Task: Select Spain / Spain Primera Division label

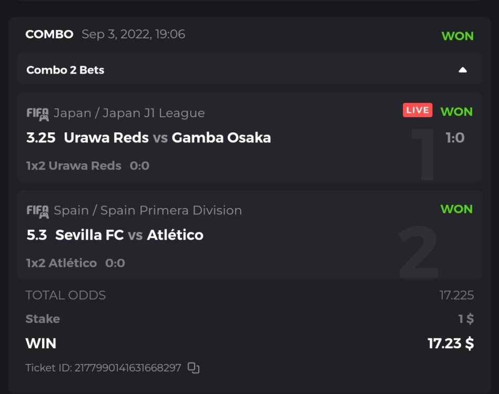Action: (x=148, y=210)
